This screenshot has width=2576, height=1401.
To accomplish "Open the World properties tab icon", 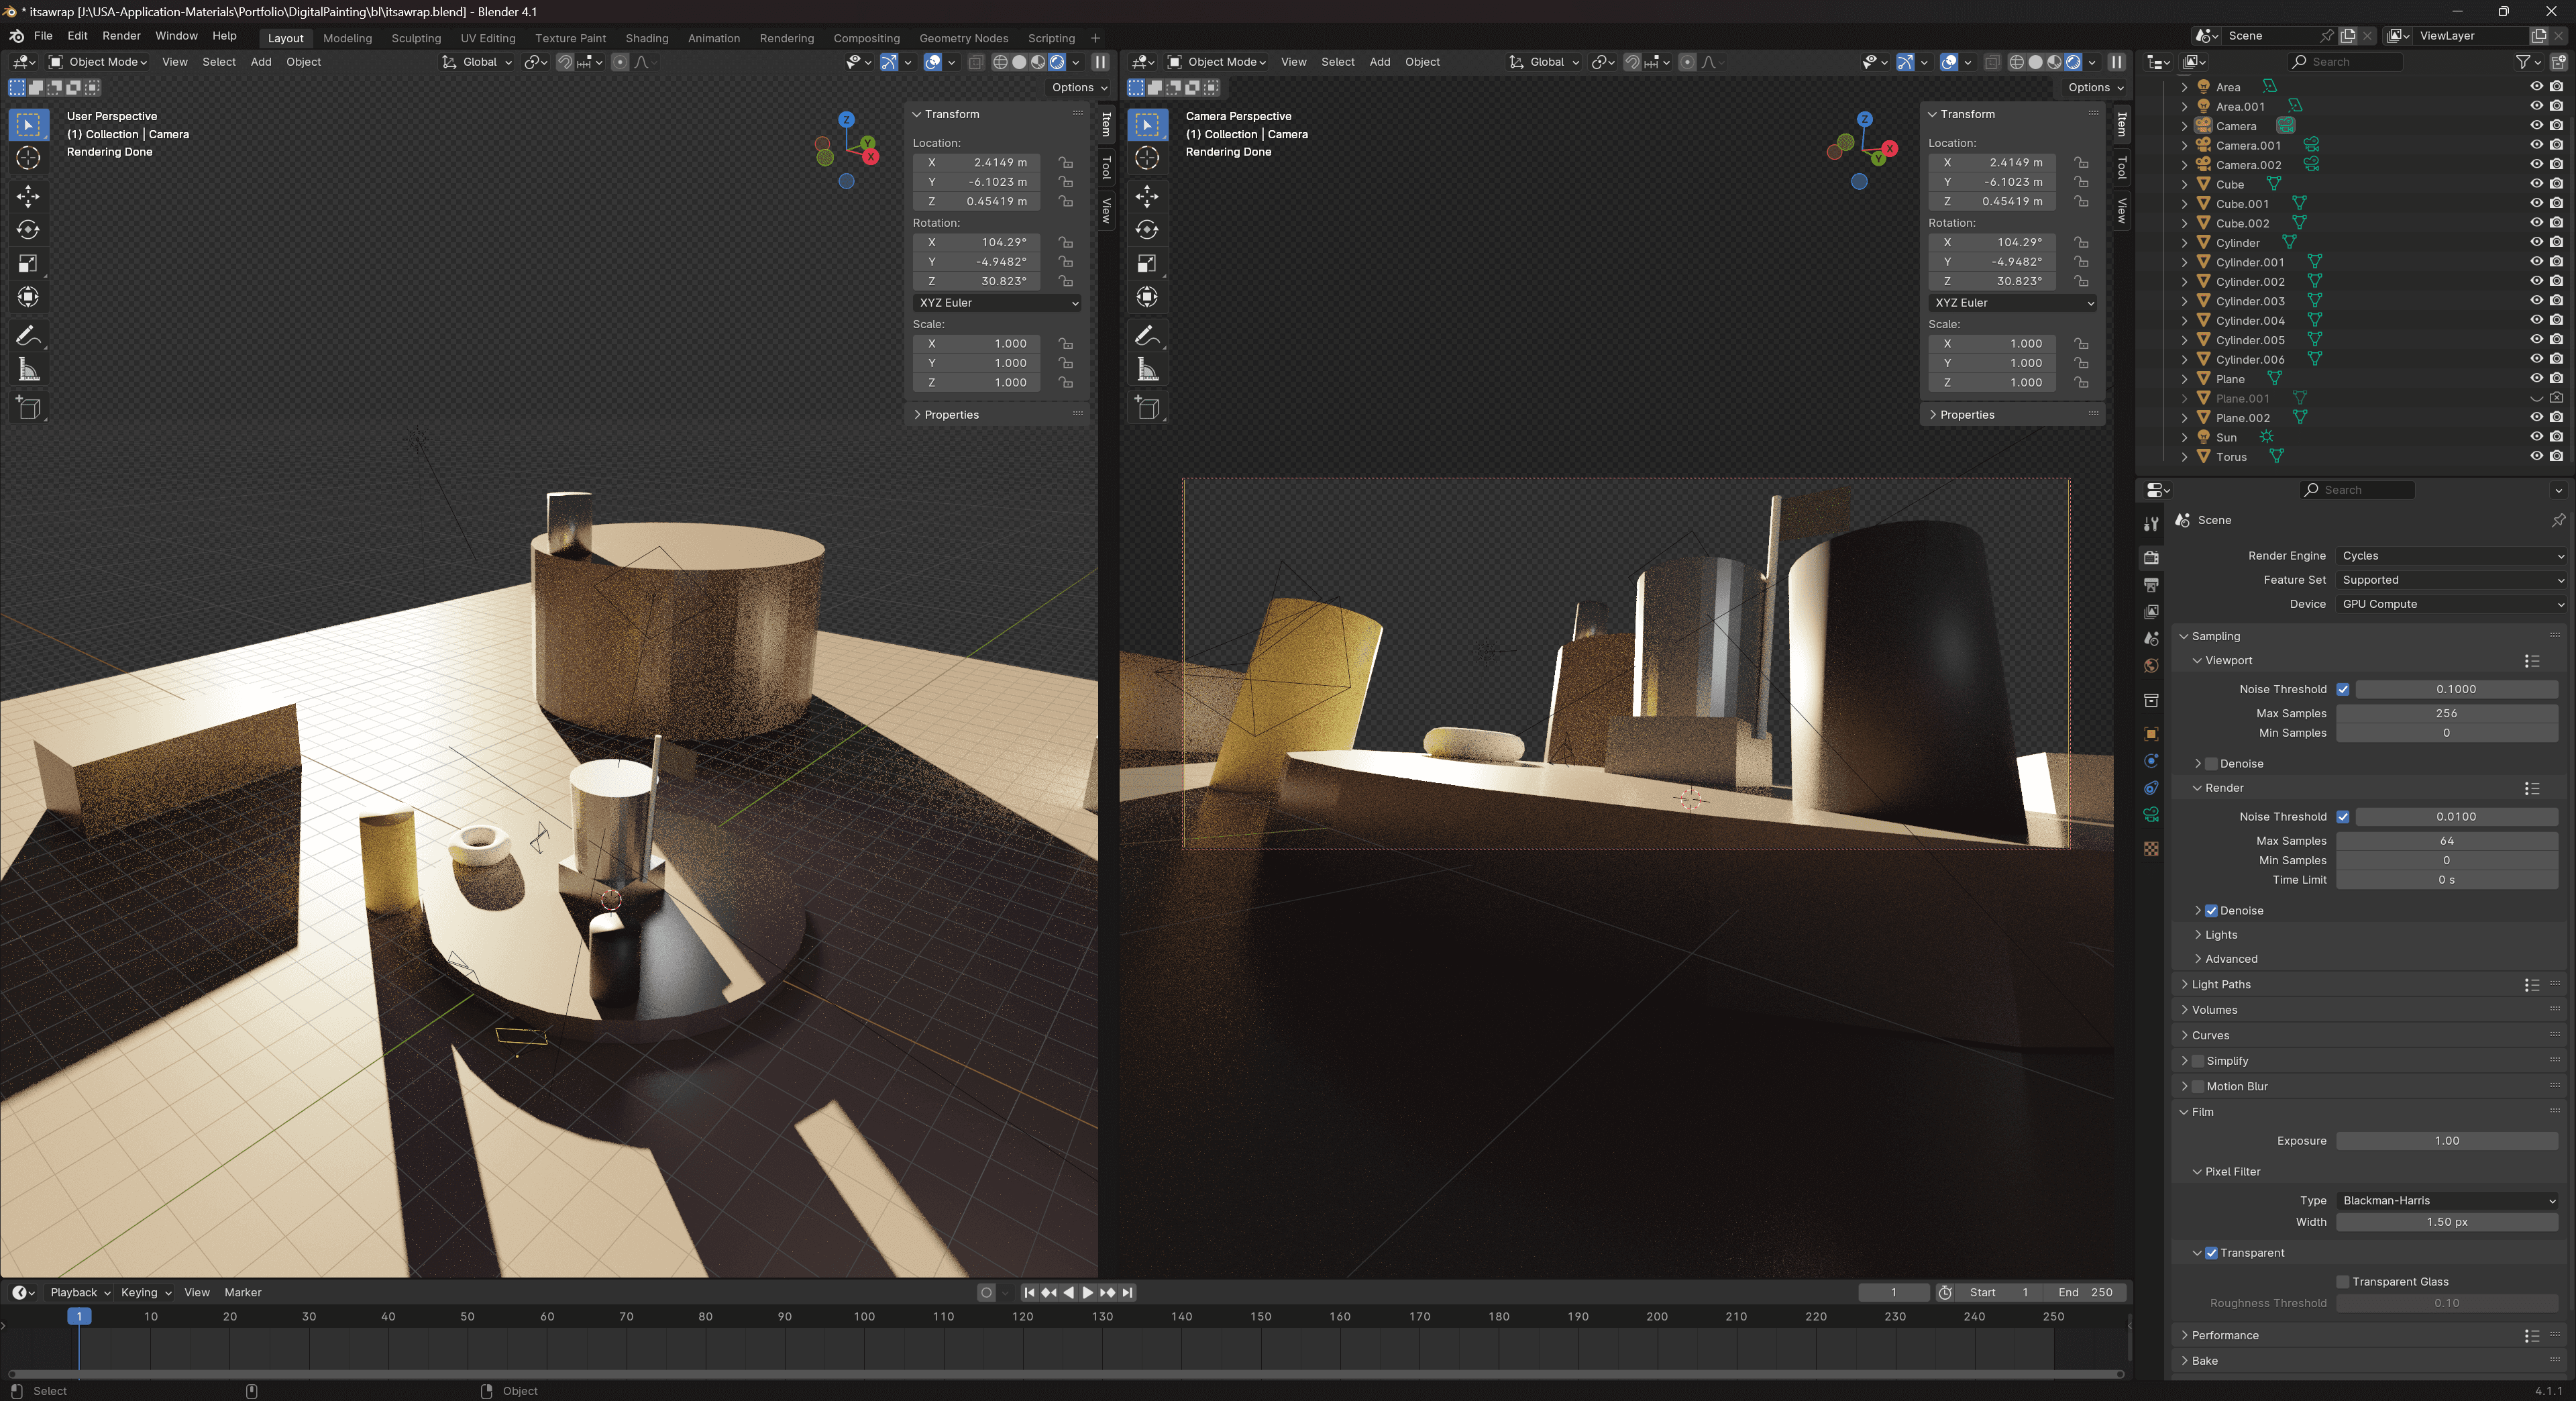I will click(2151, 666).
